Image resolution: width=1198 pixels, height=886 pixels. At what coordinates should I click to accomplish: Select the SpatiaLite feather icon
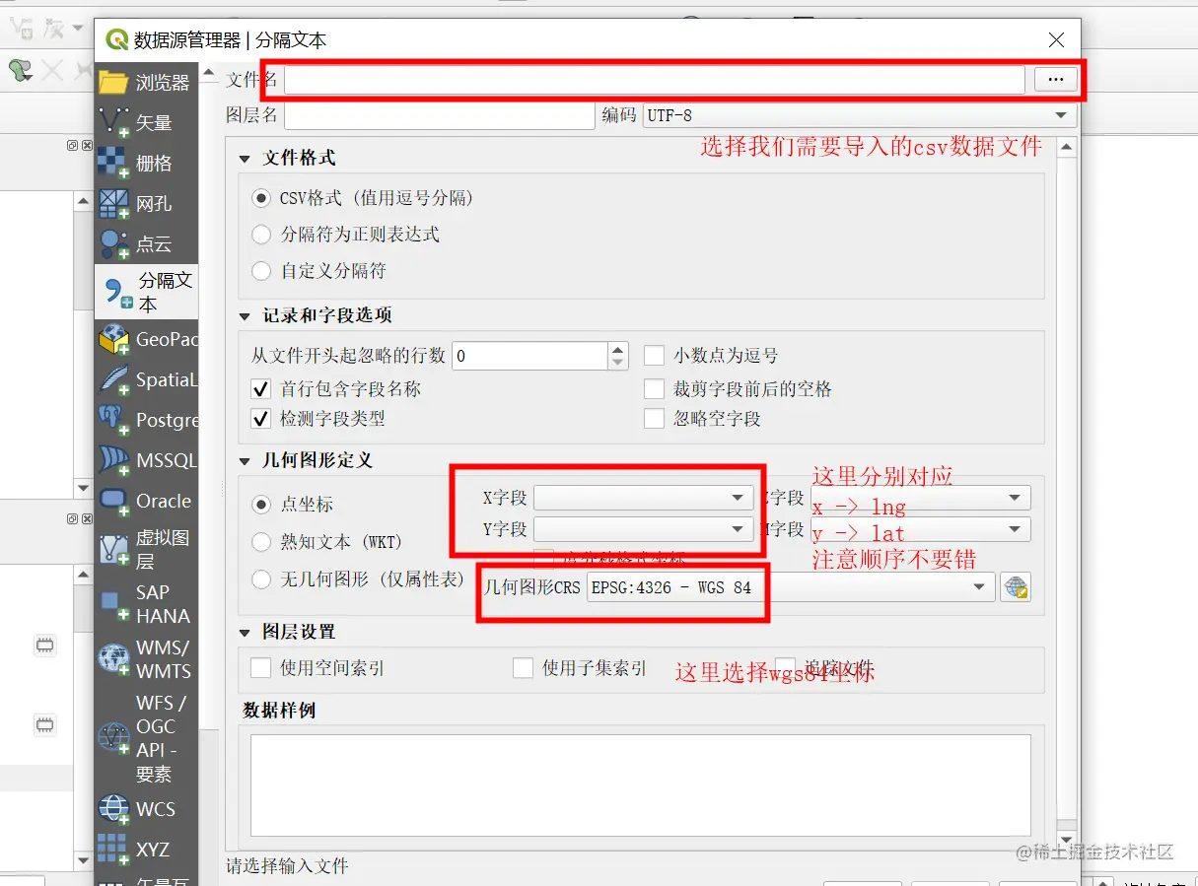[113, 379]
